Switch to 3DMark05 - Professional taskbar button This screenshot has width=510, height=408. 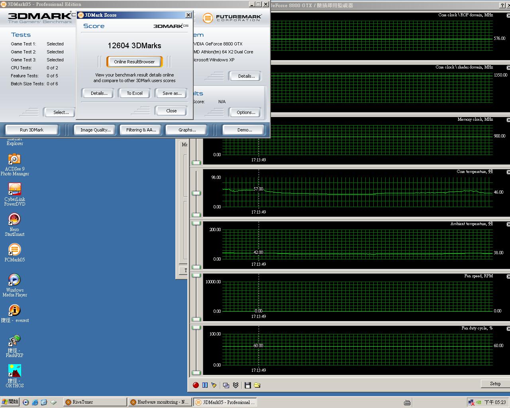tap(225, 402)
